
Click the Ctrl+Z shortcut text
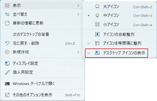coord(70,43)
